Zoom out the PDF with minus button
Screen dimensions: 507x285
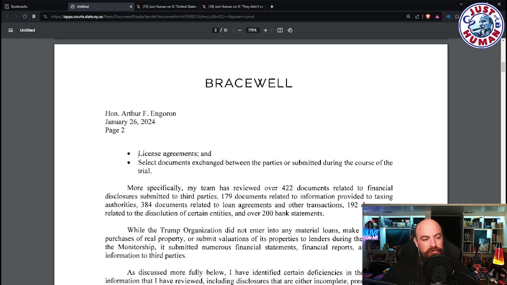coord(240,30)
